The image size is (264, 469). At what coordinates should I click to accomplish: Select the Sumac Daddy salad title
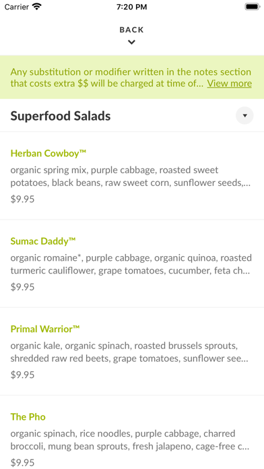(x=43, y=241)
